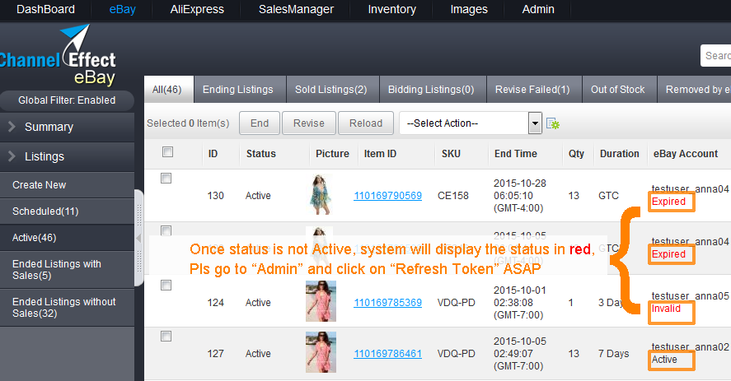Open the AliExpress menu
Screen dimensions: 731x381
pyautogui.click(x=197, y=9)
